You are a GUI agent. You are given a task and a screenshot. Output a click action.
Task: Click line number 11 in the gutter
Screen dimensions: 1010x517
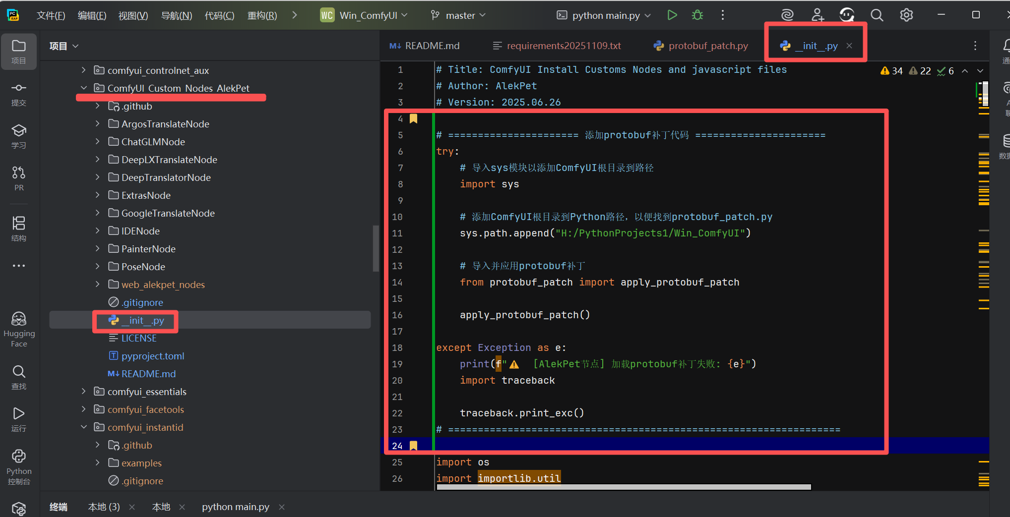397,233
